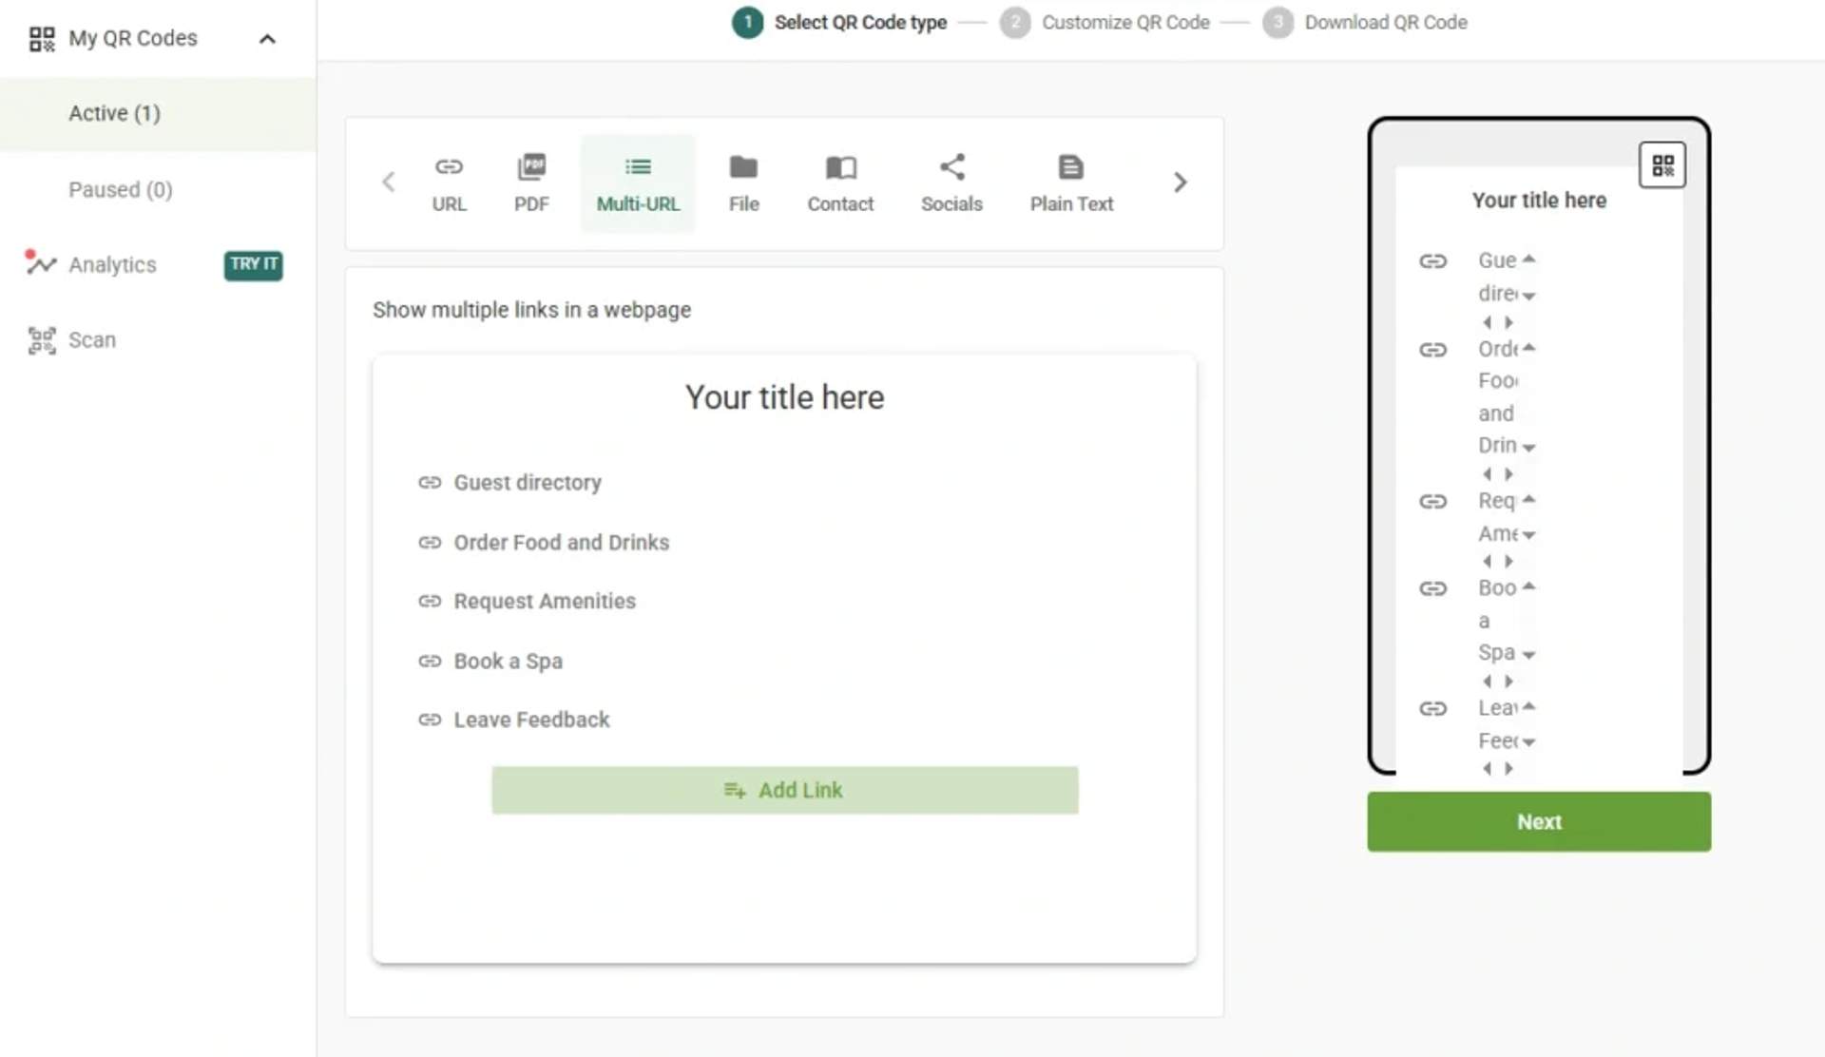Click the down arrow beside 'Fee' in the preview
The width and height of the screenshot is (1825, 1057).
[1528, 742]
